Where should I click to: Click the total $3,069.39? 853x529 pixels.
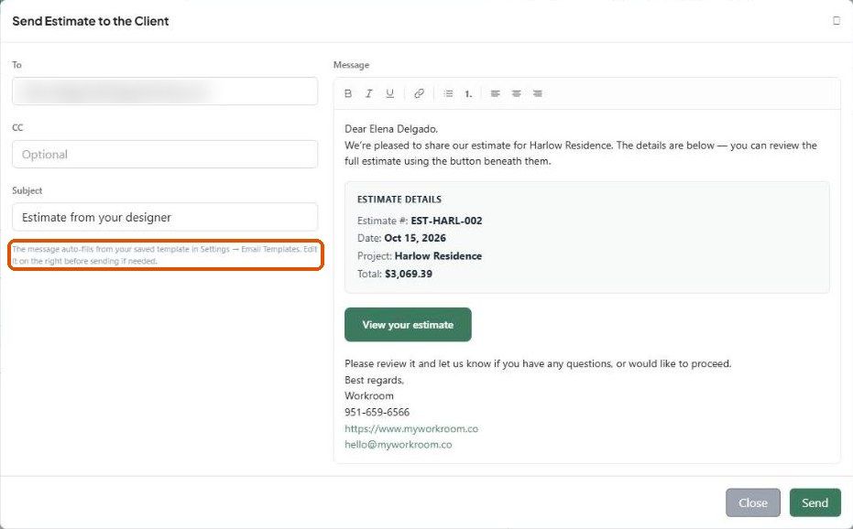point(409,274)
